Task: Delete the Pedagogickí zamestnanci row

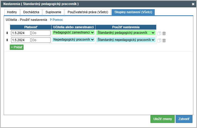Action: point(164,33)
